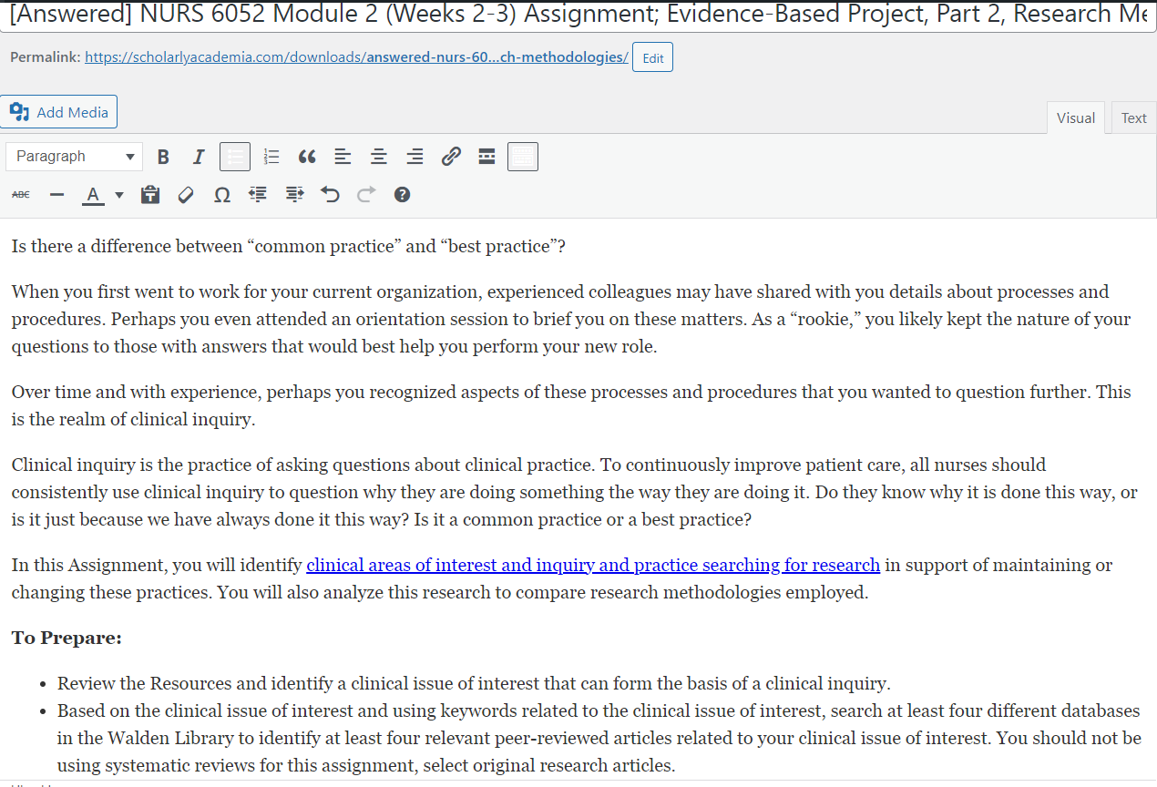Viewport: 1157px width, 787px height.
Task: Click the bullet starting 'Review the Resources'
Action: point(474,683)
